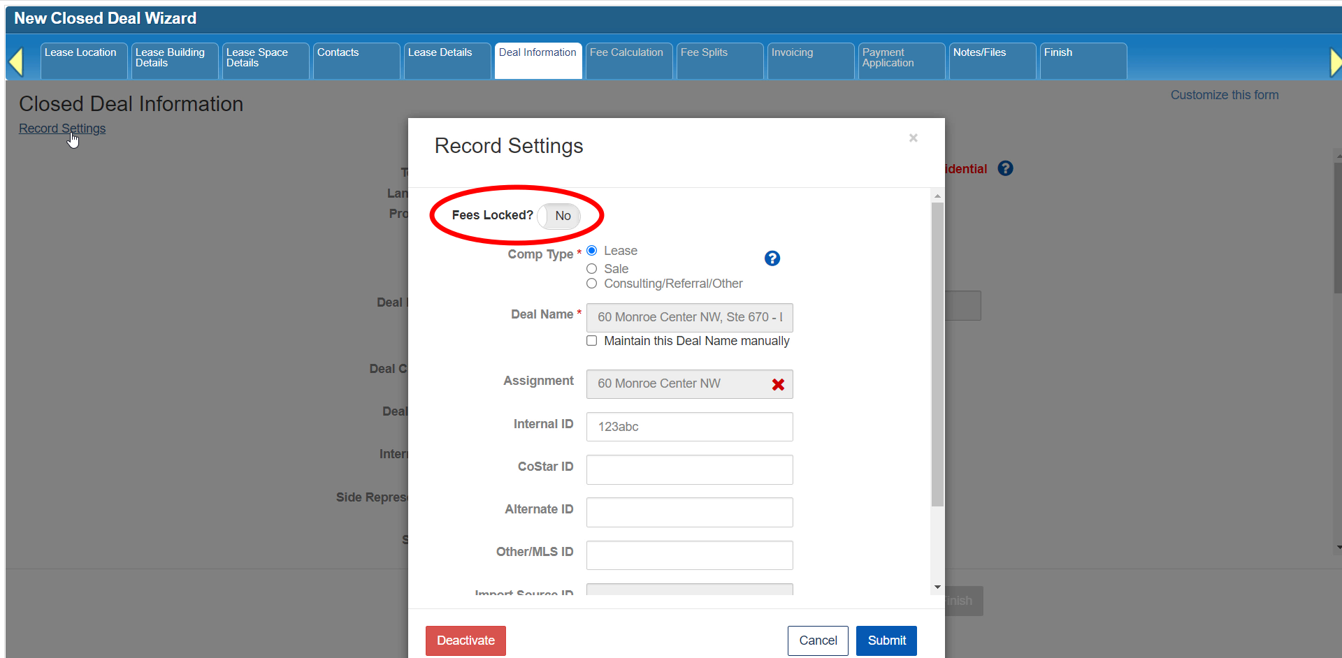Check Maintain this Deal Name manually

592,341
